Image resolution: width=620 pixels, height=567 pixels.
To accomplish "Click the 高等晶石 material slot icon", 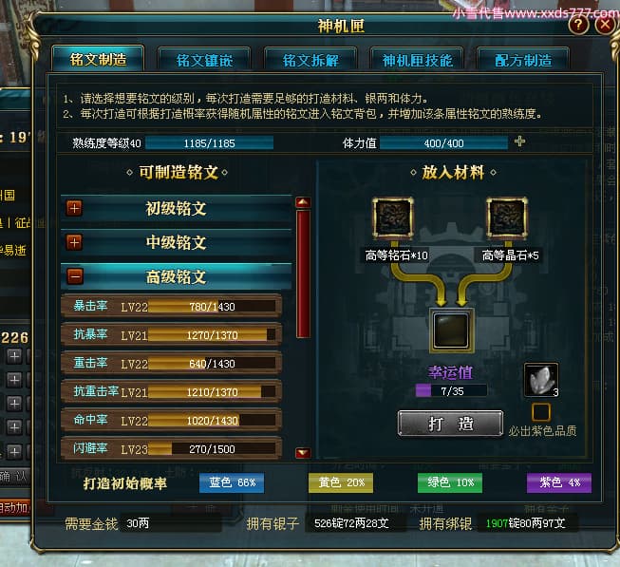I will pos(507,217).
